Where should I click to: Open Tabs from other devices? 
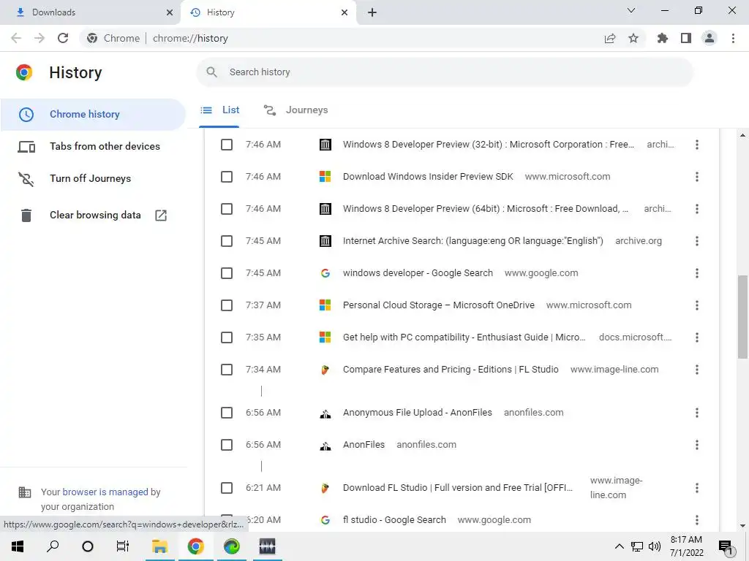93,146
